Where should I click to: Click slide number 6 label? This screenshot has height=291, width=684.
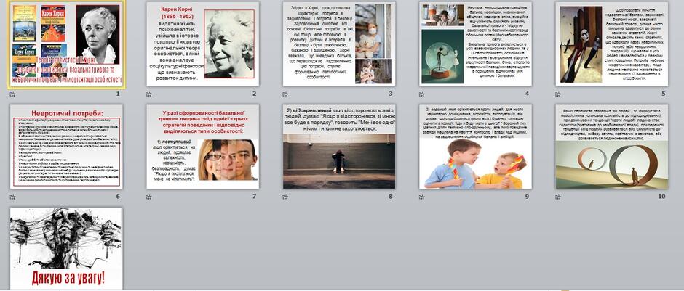click(118, 197)
